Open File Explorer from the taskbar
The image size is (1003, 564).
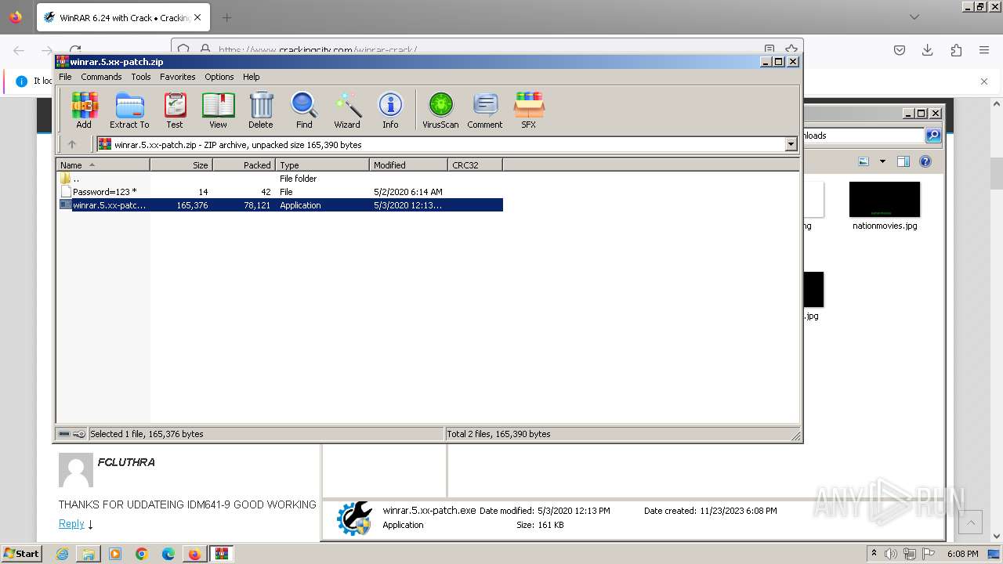89,554
